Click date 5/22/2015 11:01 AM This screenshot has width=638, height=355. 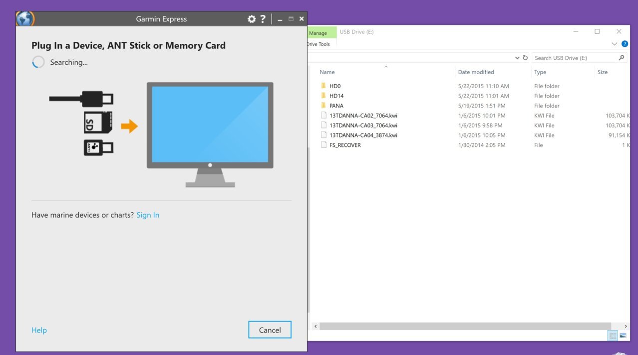(x=484, y=96)
